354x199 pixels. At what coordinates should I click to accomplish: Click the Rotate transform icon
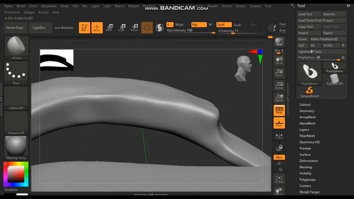pyautogui.click(x=134, y=28)
